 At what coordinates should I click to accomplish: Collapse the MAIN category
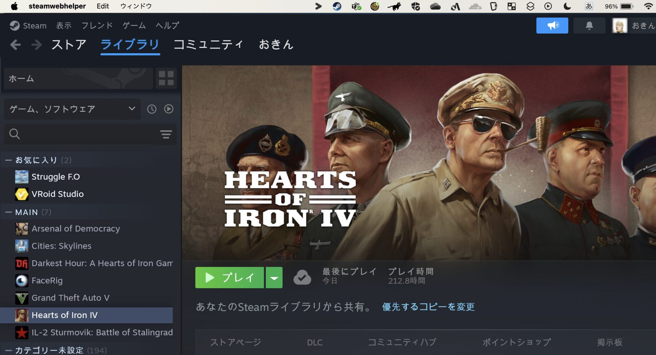click(9, 212)
